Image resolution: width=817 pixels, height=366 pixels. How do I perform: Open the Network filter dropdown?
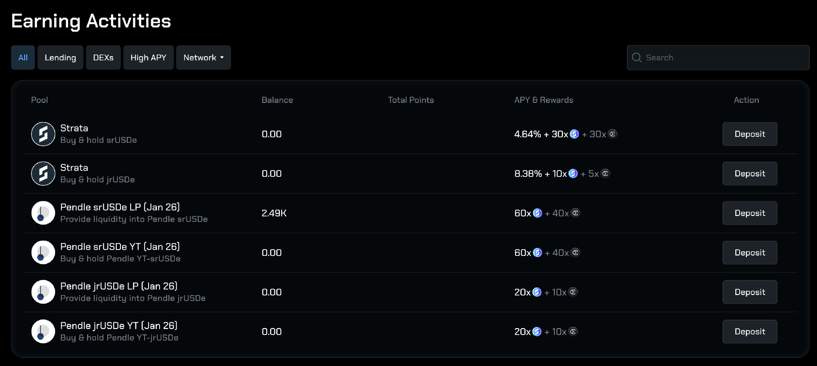(203, 57)
